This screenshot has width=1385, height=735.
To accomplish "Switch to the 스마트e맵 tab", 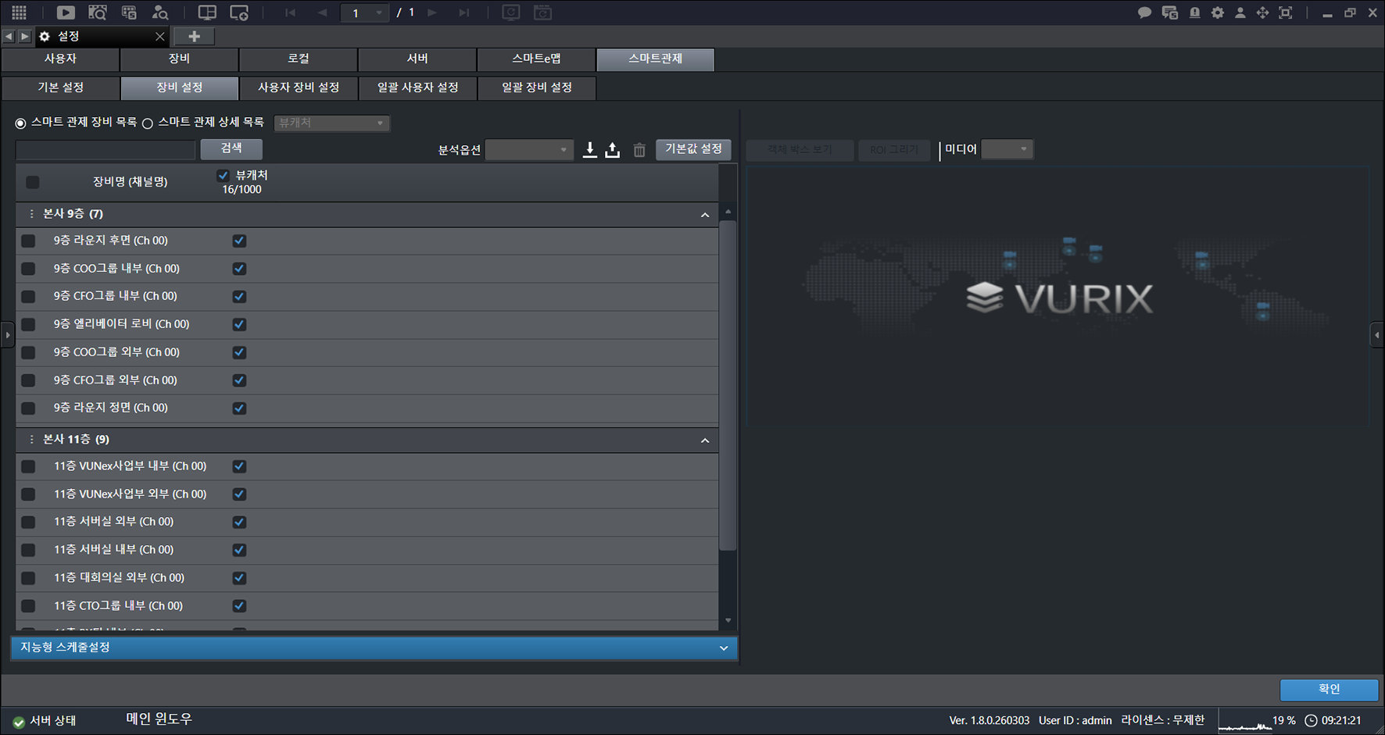I will pos(536,59).
